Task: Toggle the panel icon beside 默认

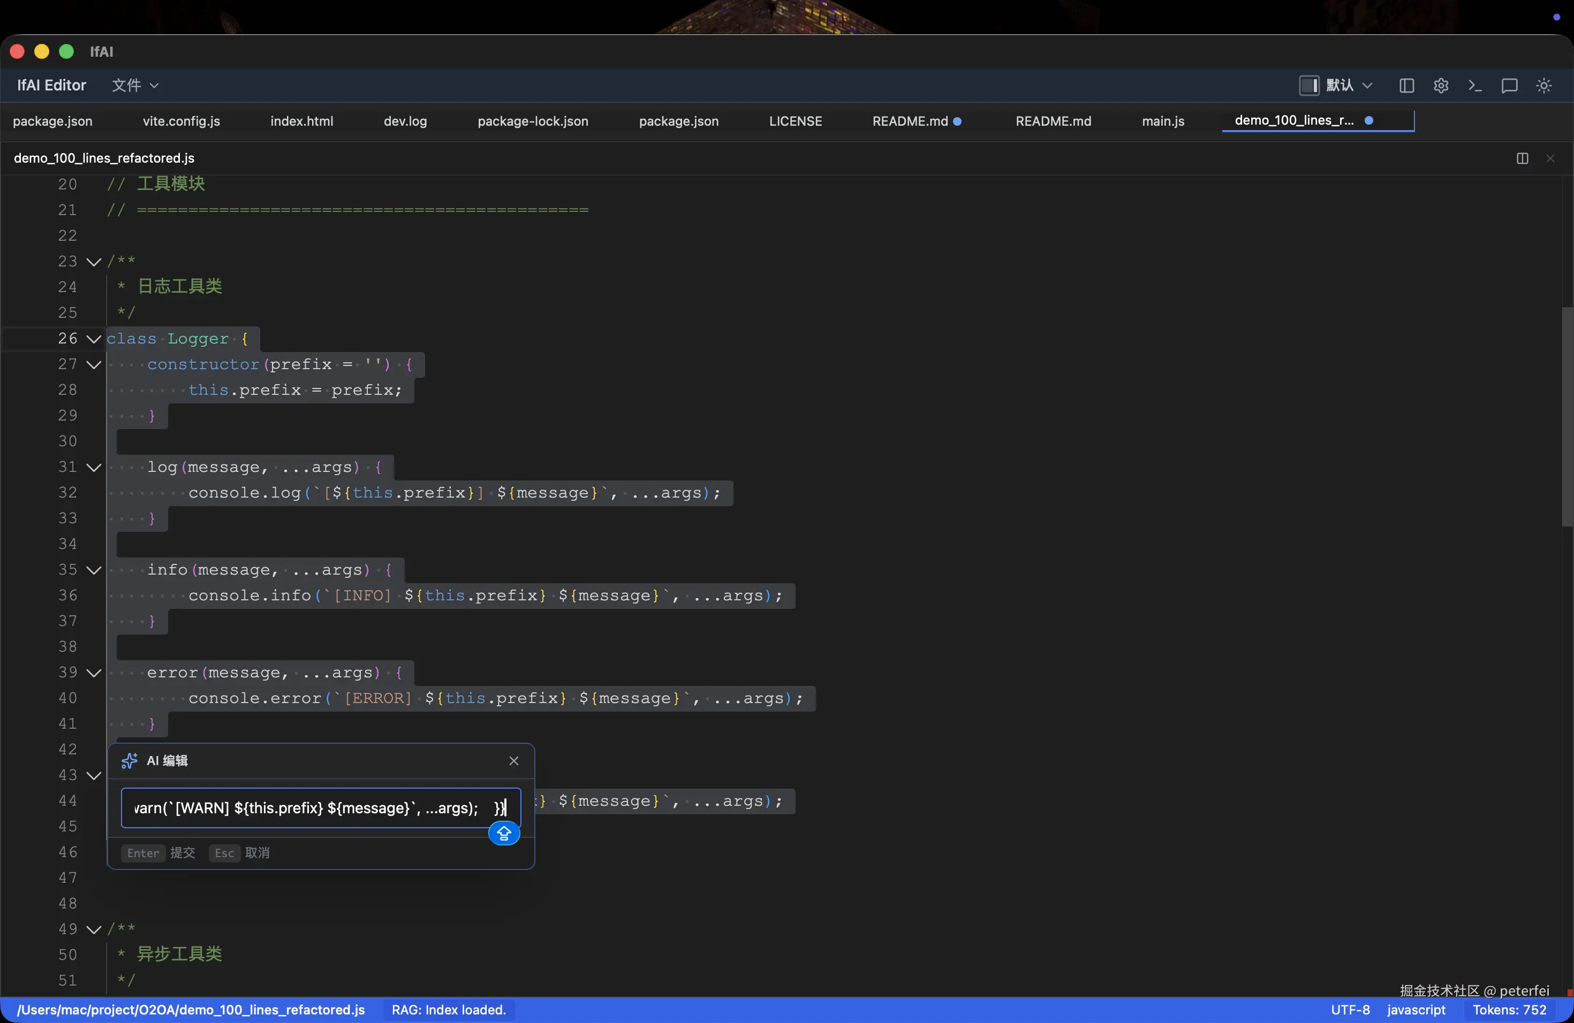Action: click(1309, 85)
